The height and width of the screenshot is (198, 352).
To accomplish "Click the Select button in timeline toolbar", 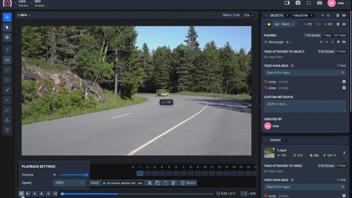I will pos(189,183).
